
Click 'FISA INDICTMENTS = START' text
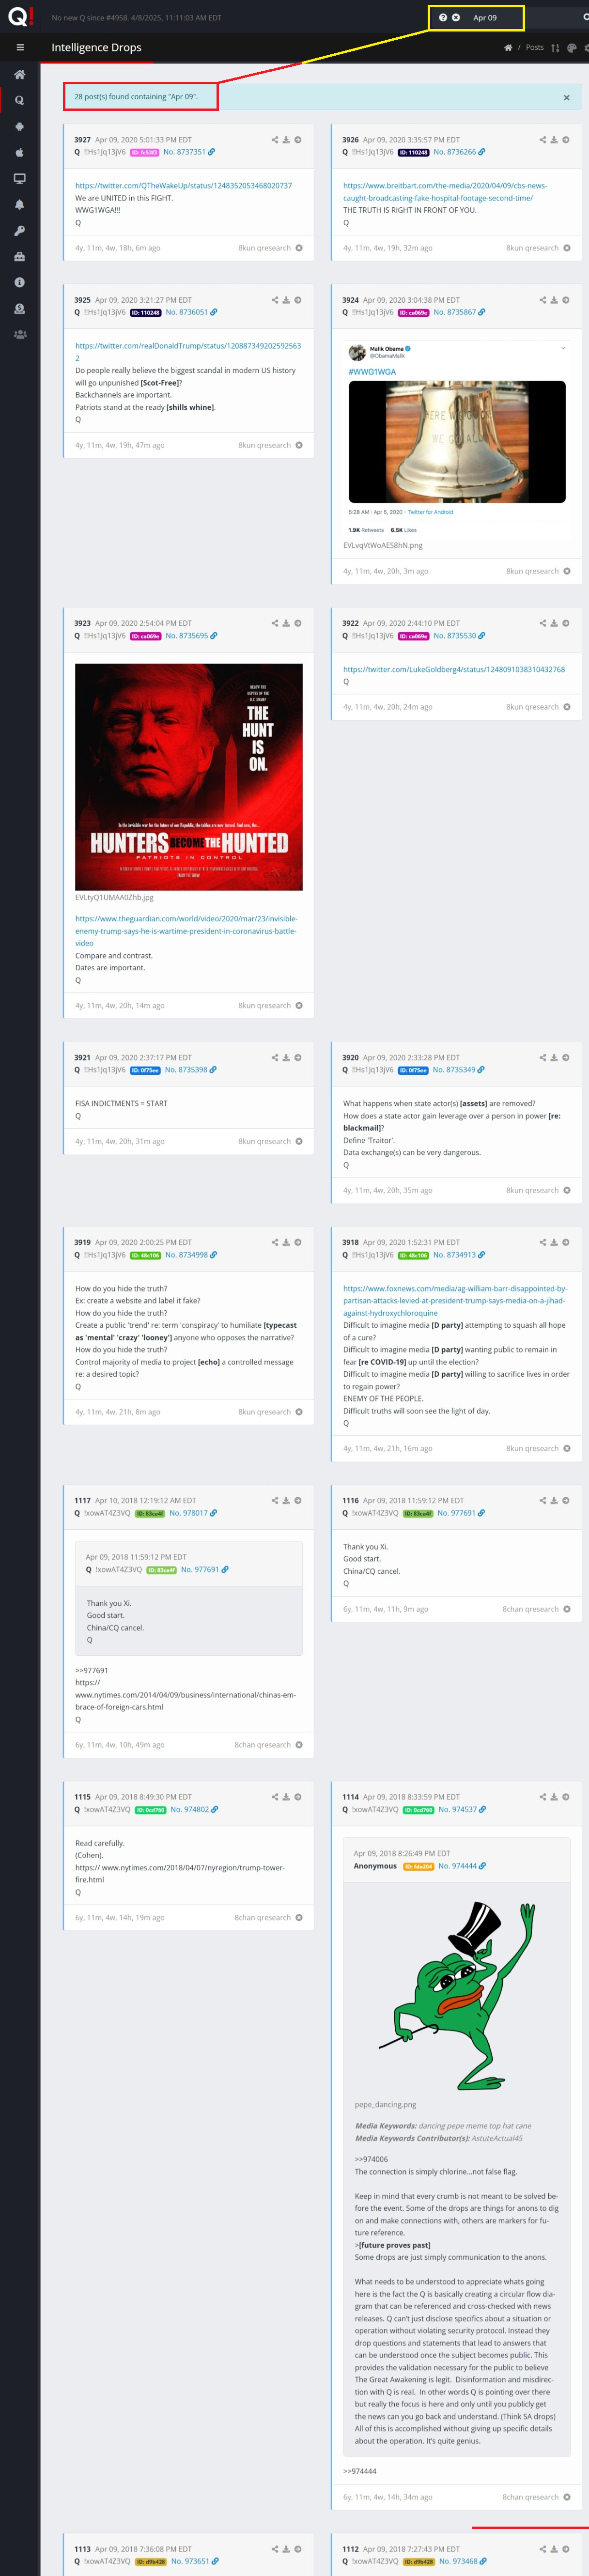click(x=121, y=1103)
